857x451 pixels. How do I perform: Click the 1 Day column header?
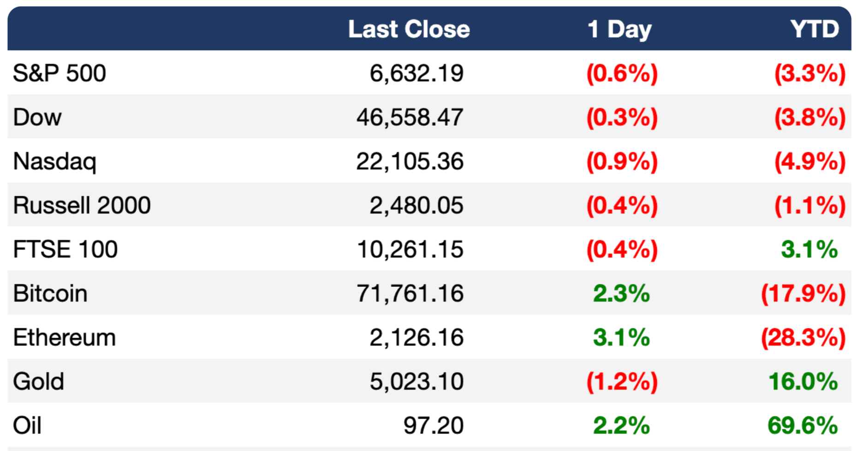(619, 30)
